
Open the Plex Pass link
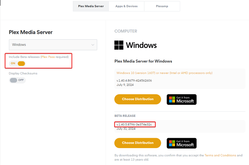pos(48,57)
